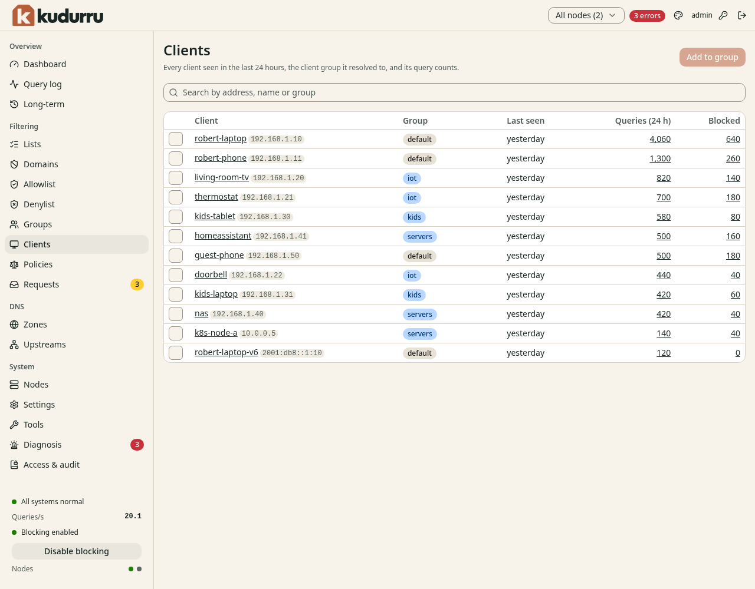The width and height of the screenshot is (755, 589).
Task: Click the Dashboard gauge icon
Action: [x=14, y=64]
